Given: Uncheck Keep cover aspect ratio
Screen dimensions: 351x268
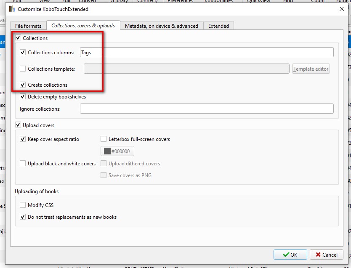Looking at the screenshot, I should 23,139.
